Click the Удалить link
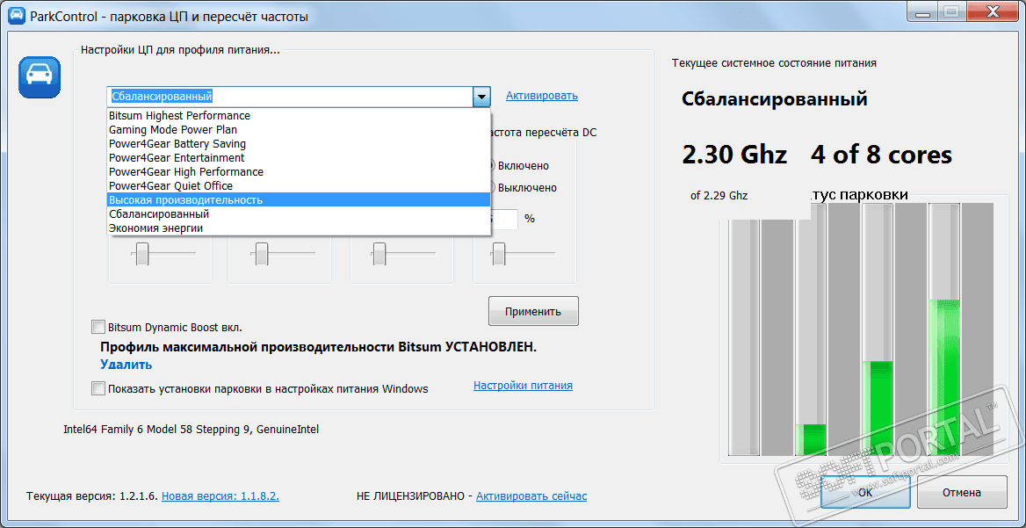1026x528 pixels. pos(126,365)
